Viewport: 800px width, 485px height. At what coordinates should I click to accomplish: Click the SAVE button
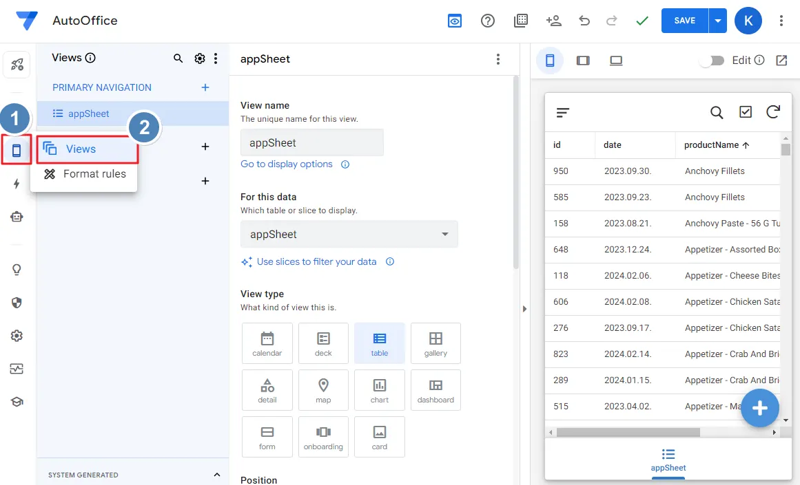point(685,21)
